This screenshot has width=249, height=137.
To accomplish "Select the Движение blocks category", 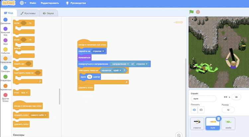I will click(5, 21).
